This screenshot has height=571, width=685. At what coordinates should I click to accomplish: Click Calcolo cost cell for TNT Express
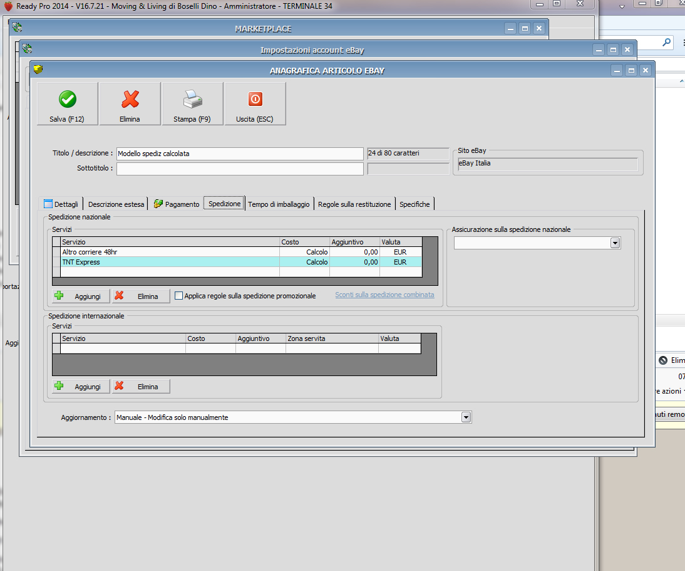304,262
